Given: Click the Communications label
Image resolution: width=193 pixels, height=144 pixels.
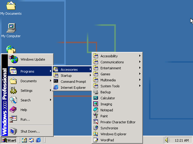Looking at the screenshot, I should (x=112, y=62).
